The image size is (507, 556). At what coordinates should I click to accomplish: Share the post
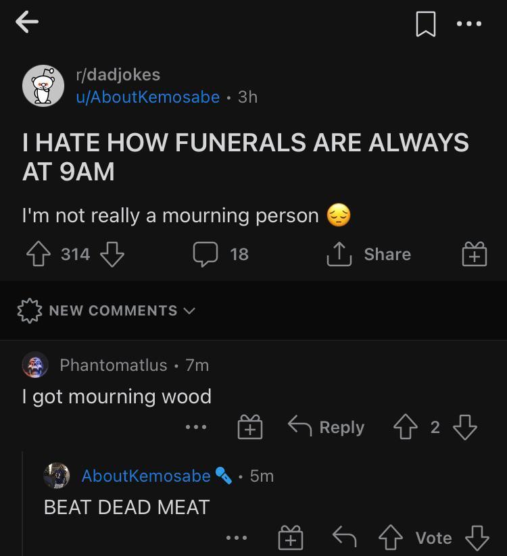click(x=370, y=254)
